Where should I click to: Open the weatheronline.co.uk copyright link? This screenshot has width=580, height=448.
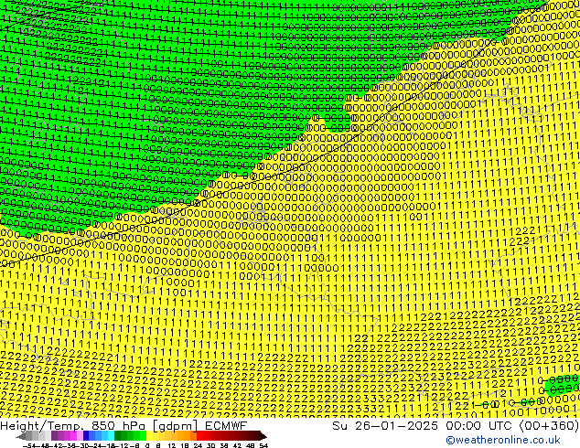pyautogui.click(x=503, y=440)
